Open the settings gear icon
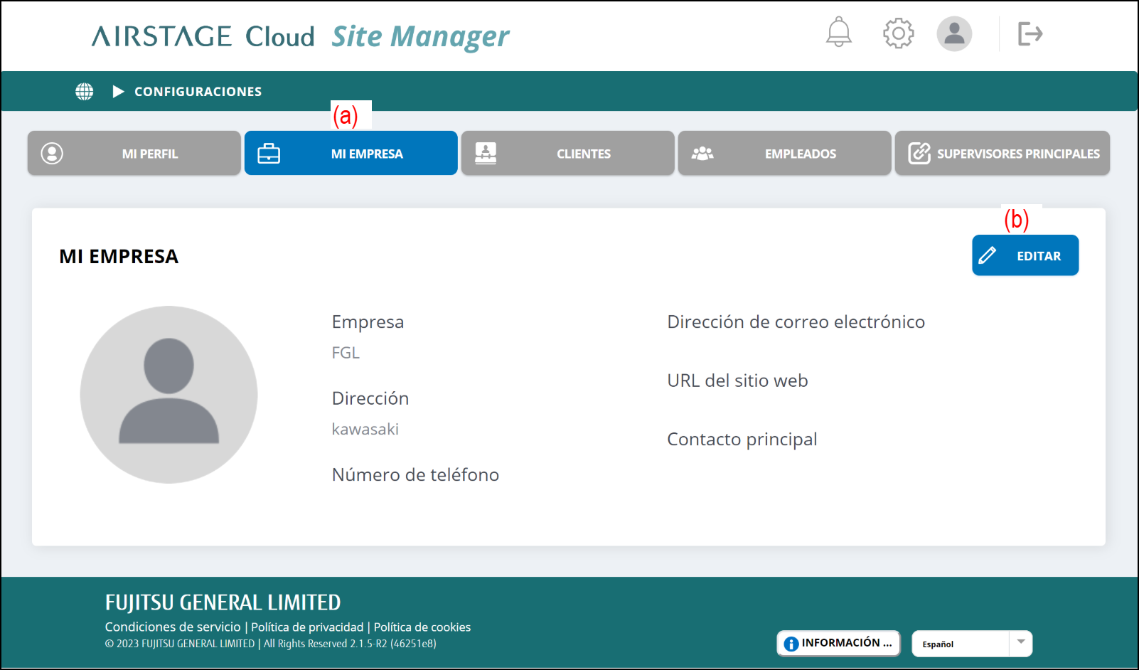This screenshot has height=670, width=1139. [898, 33]
